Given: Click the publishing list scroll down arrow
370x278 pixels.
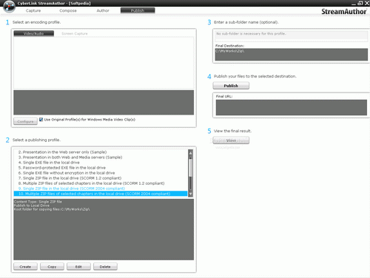Looking at the screenshot, I should tap(190, 194).
